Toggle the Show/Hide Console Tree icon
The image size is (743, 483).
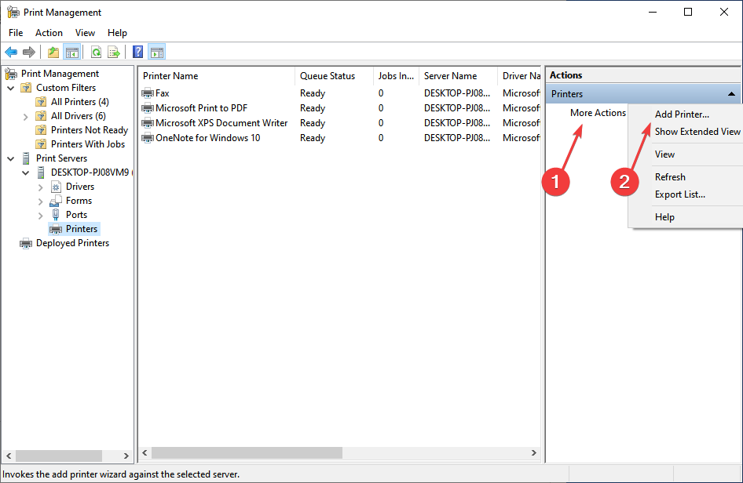72,52
